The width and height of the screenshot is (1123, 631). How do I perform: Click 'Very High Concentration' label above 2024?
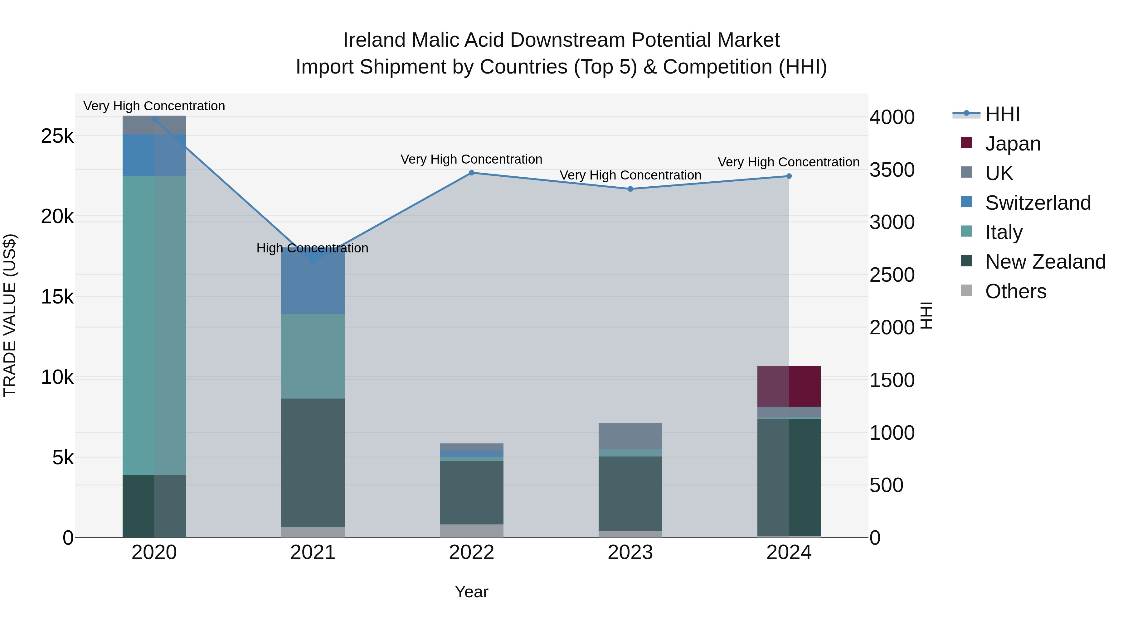pos(789,162)
